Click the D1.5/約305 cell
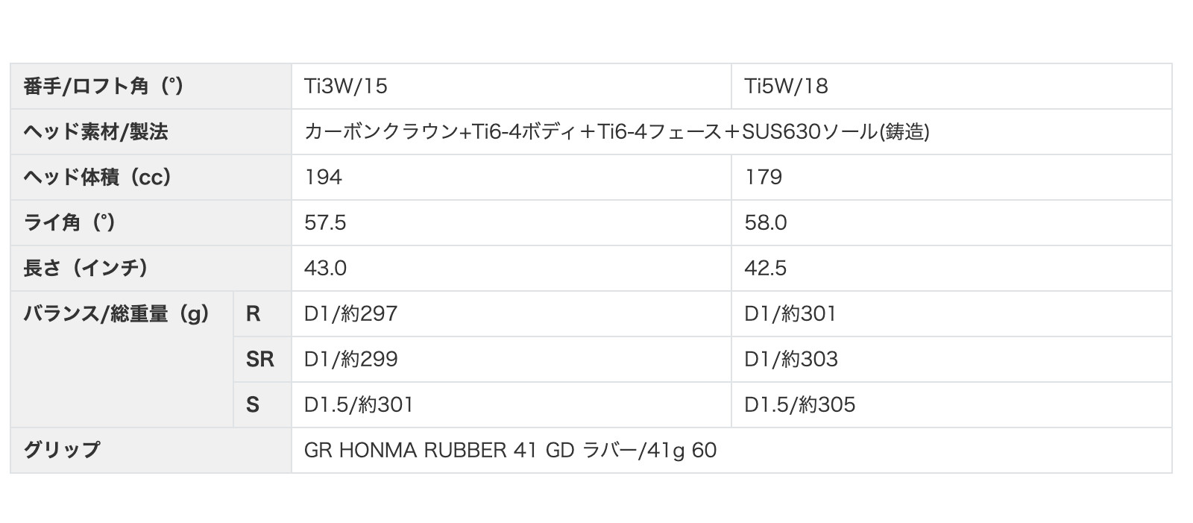This screenshot has width=1193, height=523. (x=799, y=405)
